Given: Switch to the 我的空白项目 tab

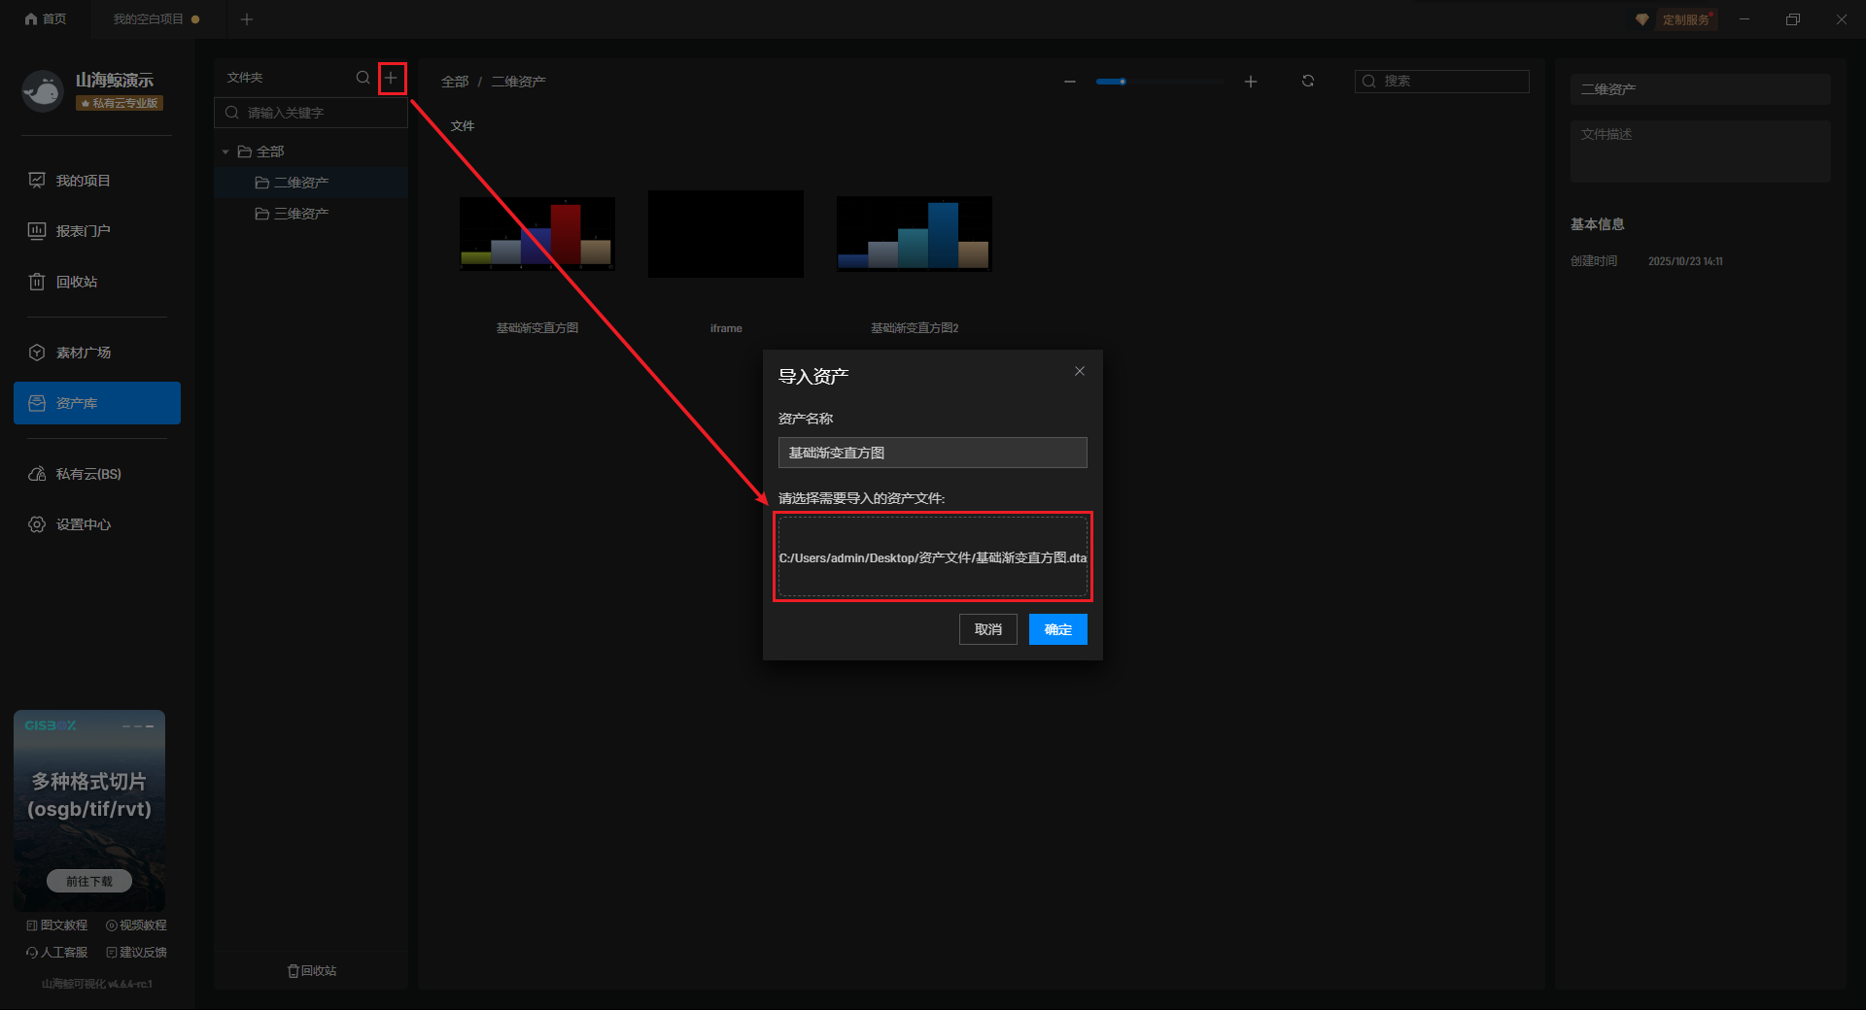Looking at the screenshot, I should [x=155, y=19].
